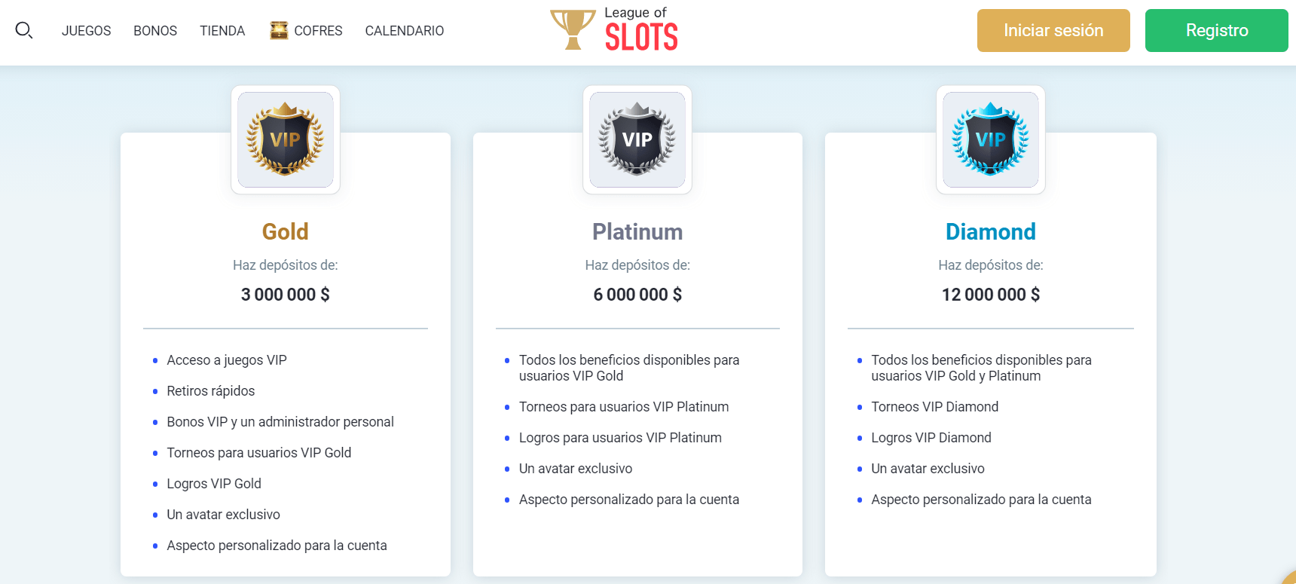Click the Platinum tier heading
The height and width of the screenshot is (584, 1296).
pyautogui.click(x=637, y=231)
